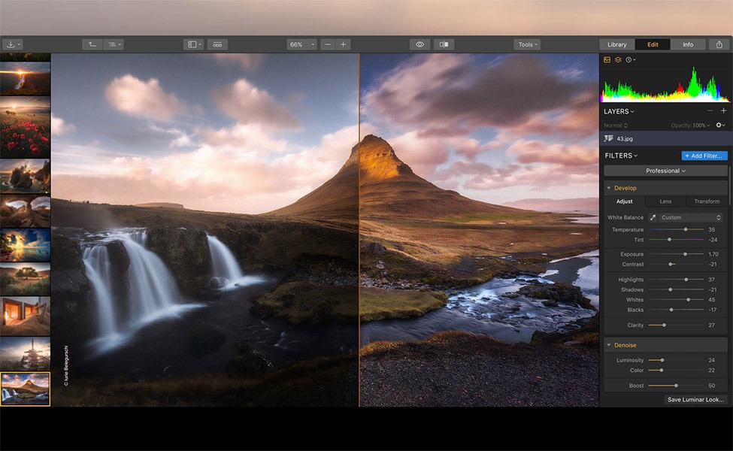
Task: Open the White Balance Custom dropdown
Action: pyautogui.click(x=691, y=217)
